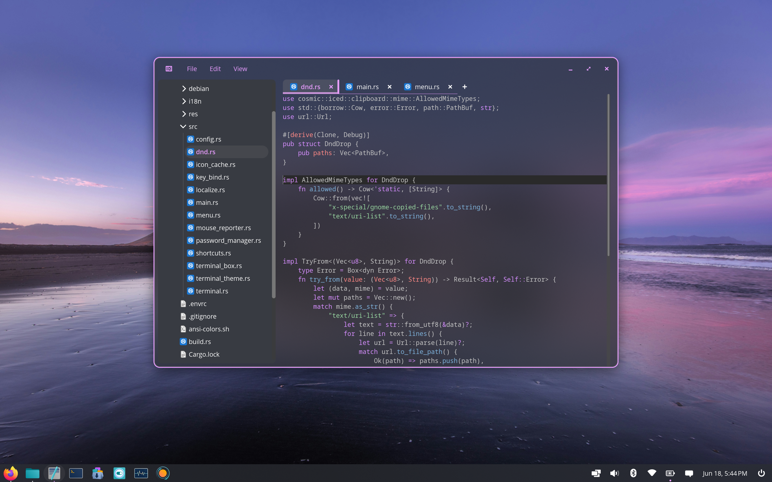This screenshot has width=772, height=482.
Task: Click the 'pub struct DndDrop' code line
Action: click(320, 144)
